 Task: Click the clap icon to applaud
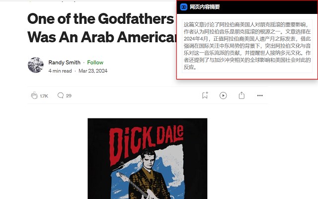click(34, 96)
